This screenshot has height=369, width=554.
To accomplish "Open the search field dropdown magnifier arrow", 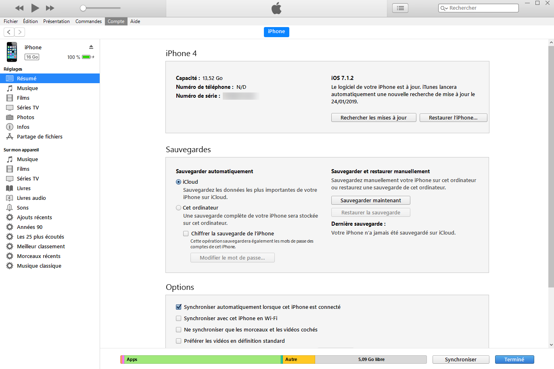I will click(444, 8).
